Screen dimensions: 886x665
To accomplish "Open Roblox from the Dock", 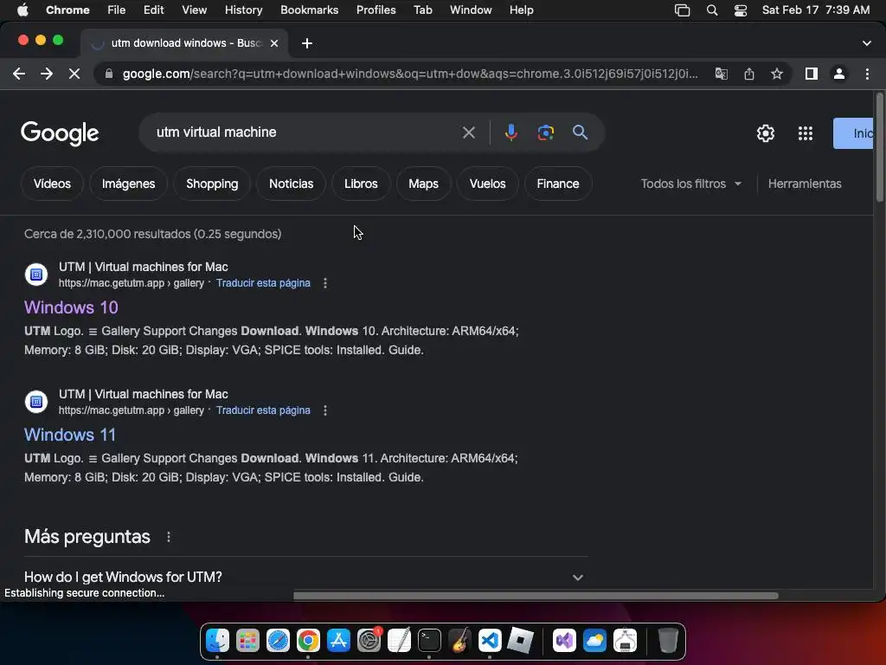I will coord(520,641).
